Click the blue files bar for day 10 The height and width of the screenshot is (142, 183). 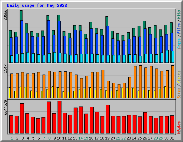point(59,37)
